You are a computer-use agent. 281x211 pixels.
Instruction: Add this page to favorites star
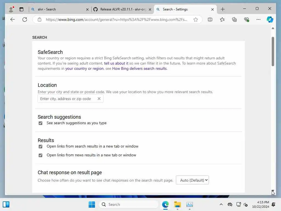point(195,20)
